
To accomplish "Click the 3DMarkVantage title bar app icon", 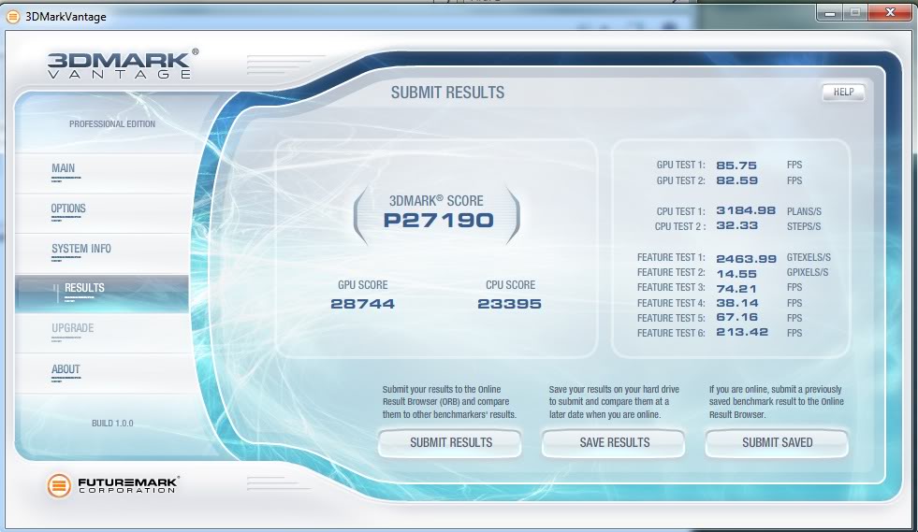I will coord(13,16).
